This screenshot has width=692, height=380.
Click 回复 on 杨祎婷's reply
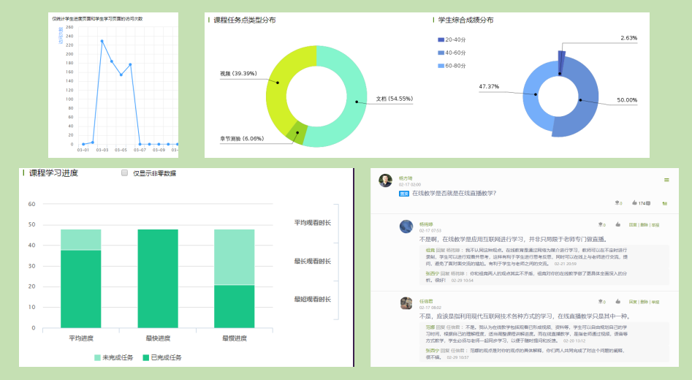(633, 225)
